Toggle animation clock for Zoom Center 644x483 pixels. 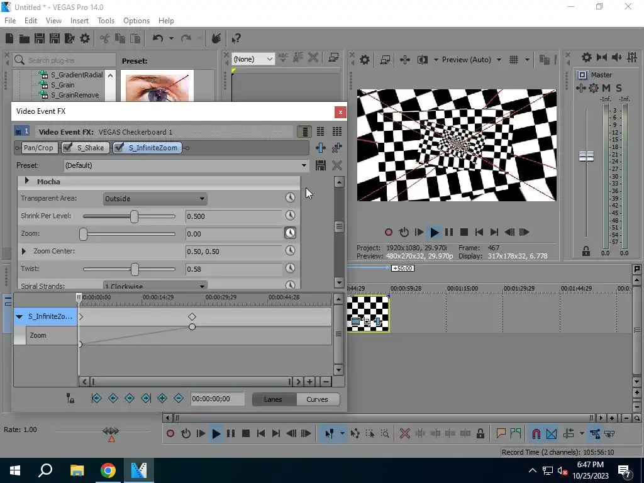click(x=291, y=251)
